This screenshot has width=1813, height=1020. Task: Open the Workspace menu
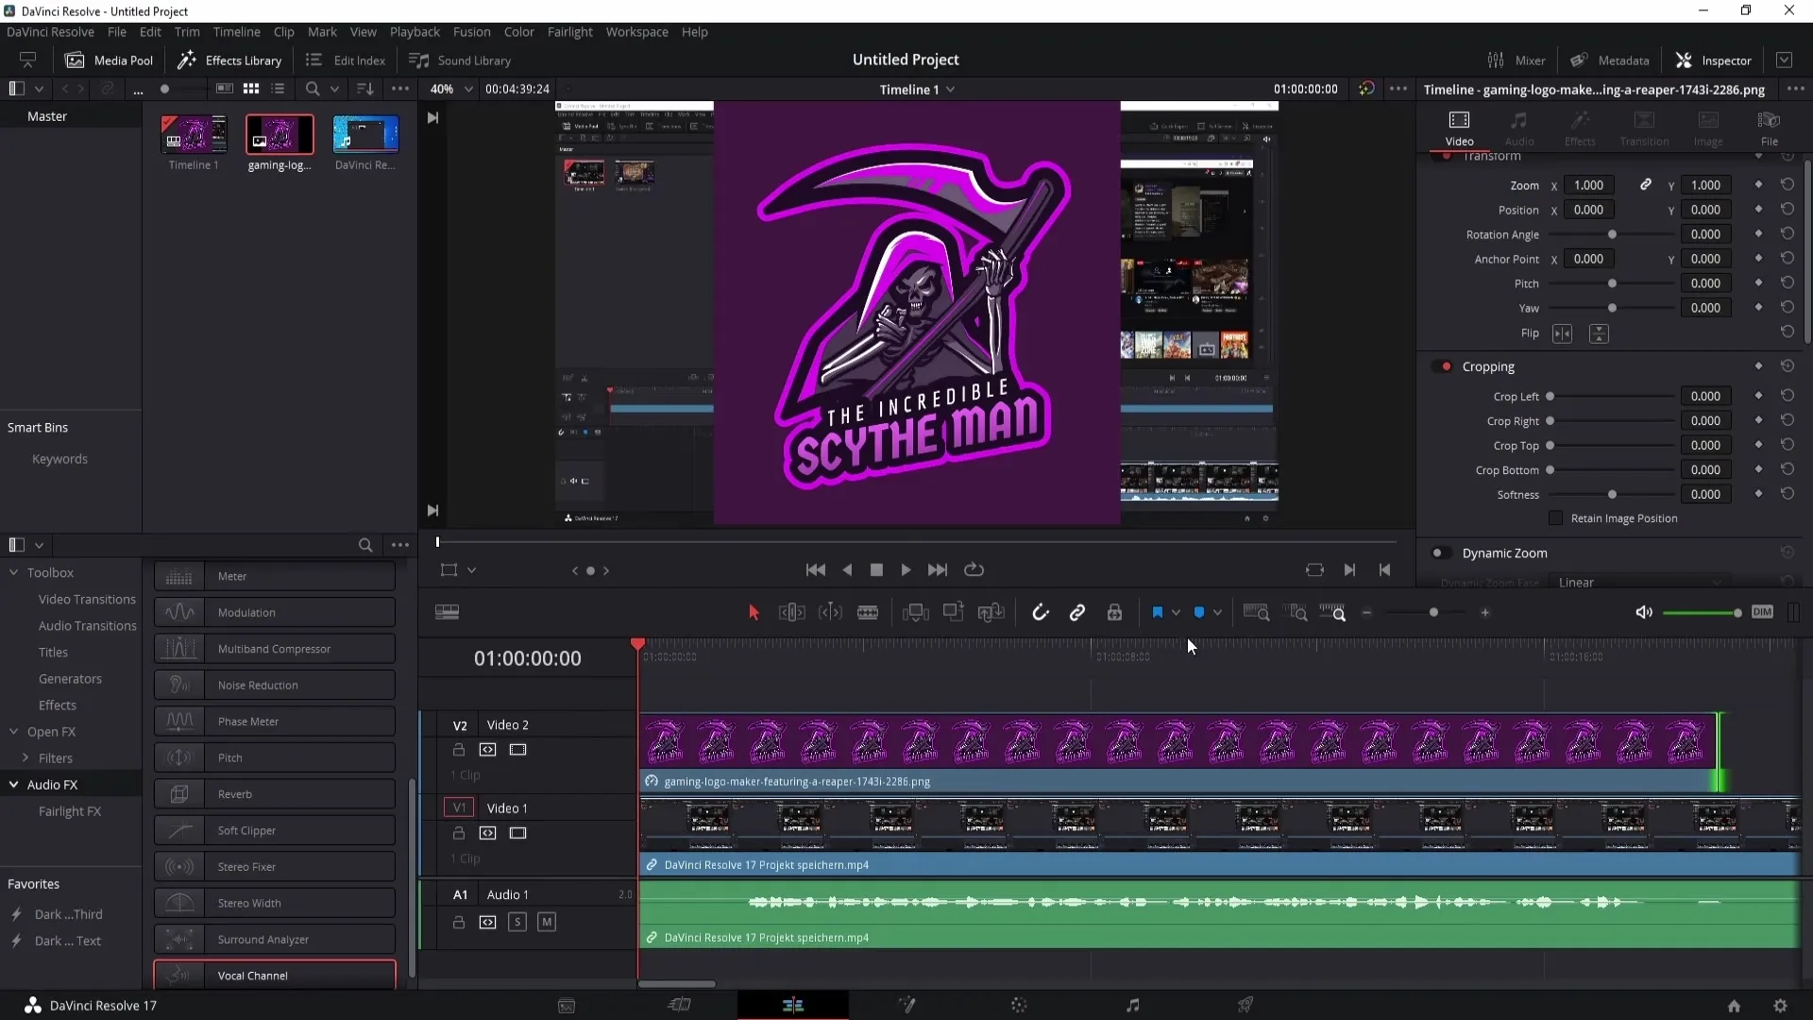tap(636, 31)
